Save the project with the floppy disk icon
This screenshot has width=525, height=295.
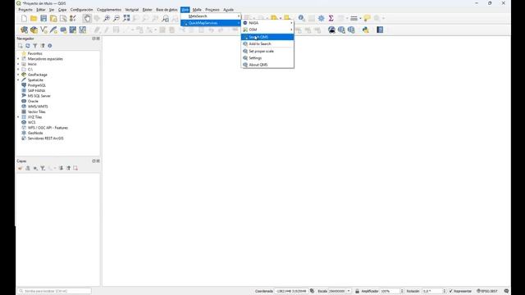pos(43,18)
